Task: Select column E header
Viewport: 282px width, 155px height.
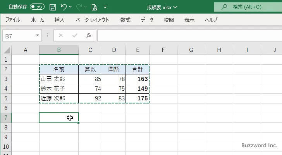Action: [138, 50]
